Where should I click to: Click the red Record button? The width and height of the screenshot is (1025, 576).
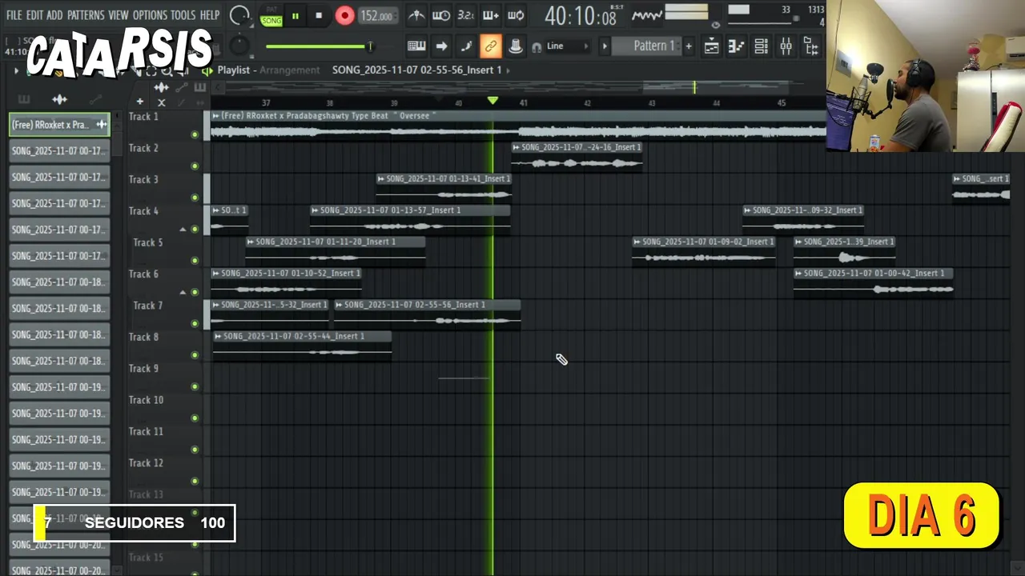point(344,16)
